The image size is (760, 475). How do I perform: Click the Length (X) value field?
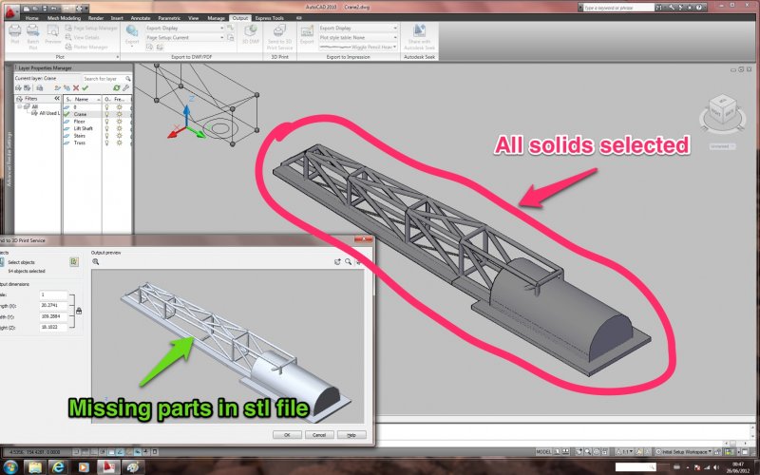pyautogui.click(x=53, y=306)
